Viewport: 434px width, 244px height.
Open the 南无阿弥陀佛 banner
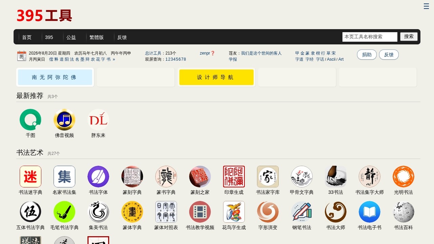click(x=55, y=77)
